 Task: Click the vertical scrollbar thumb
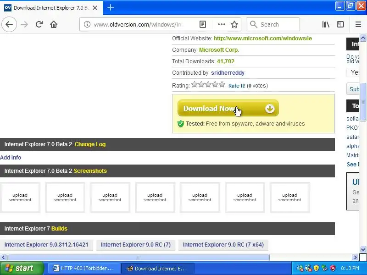(363, 102)
